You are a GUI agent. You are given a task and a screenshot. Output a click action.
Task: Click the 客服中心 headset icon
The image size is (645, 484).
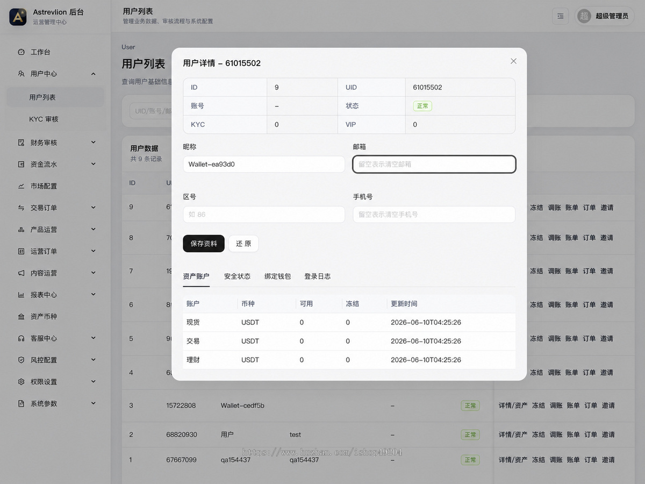(x=21, y=338)
